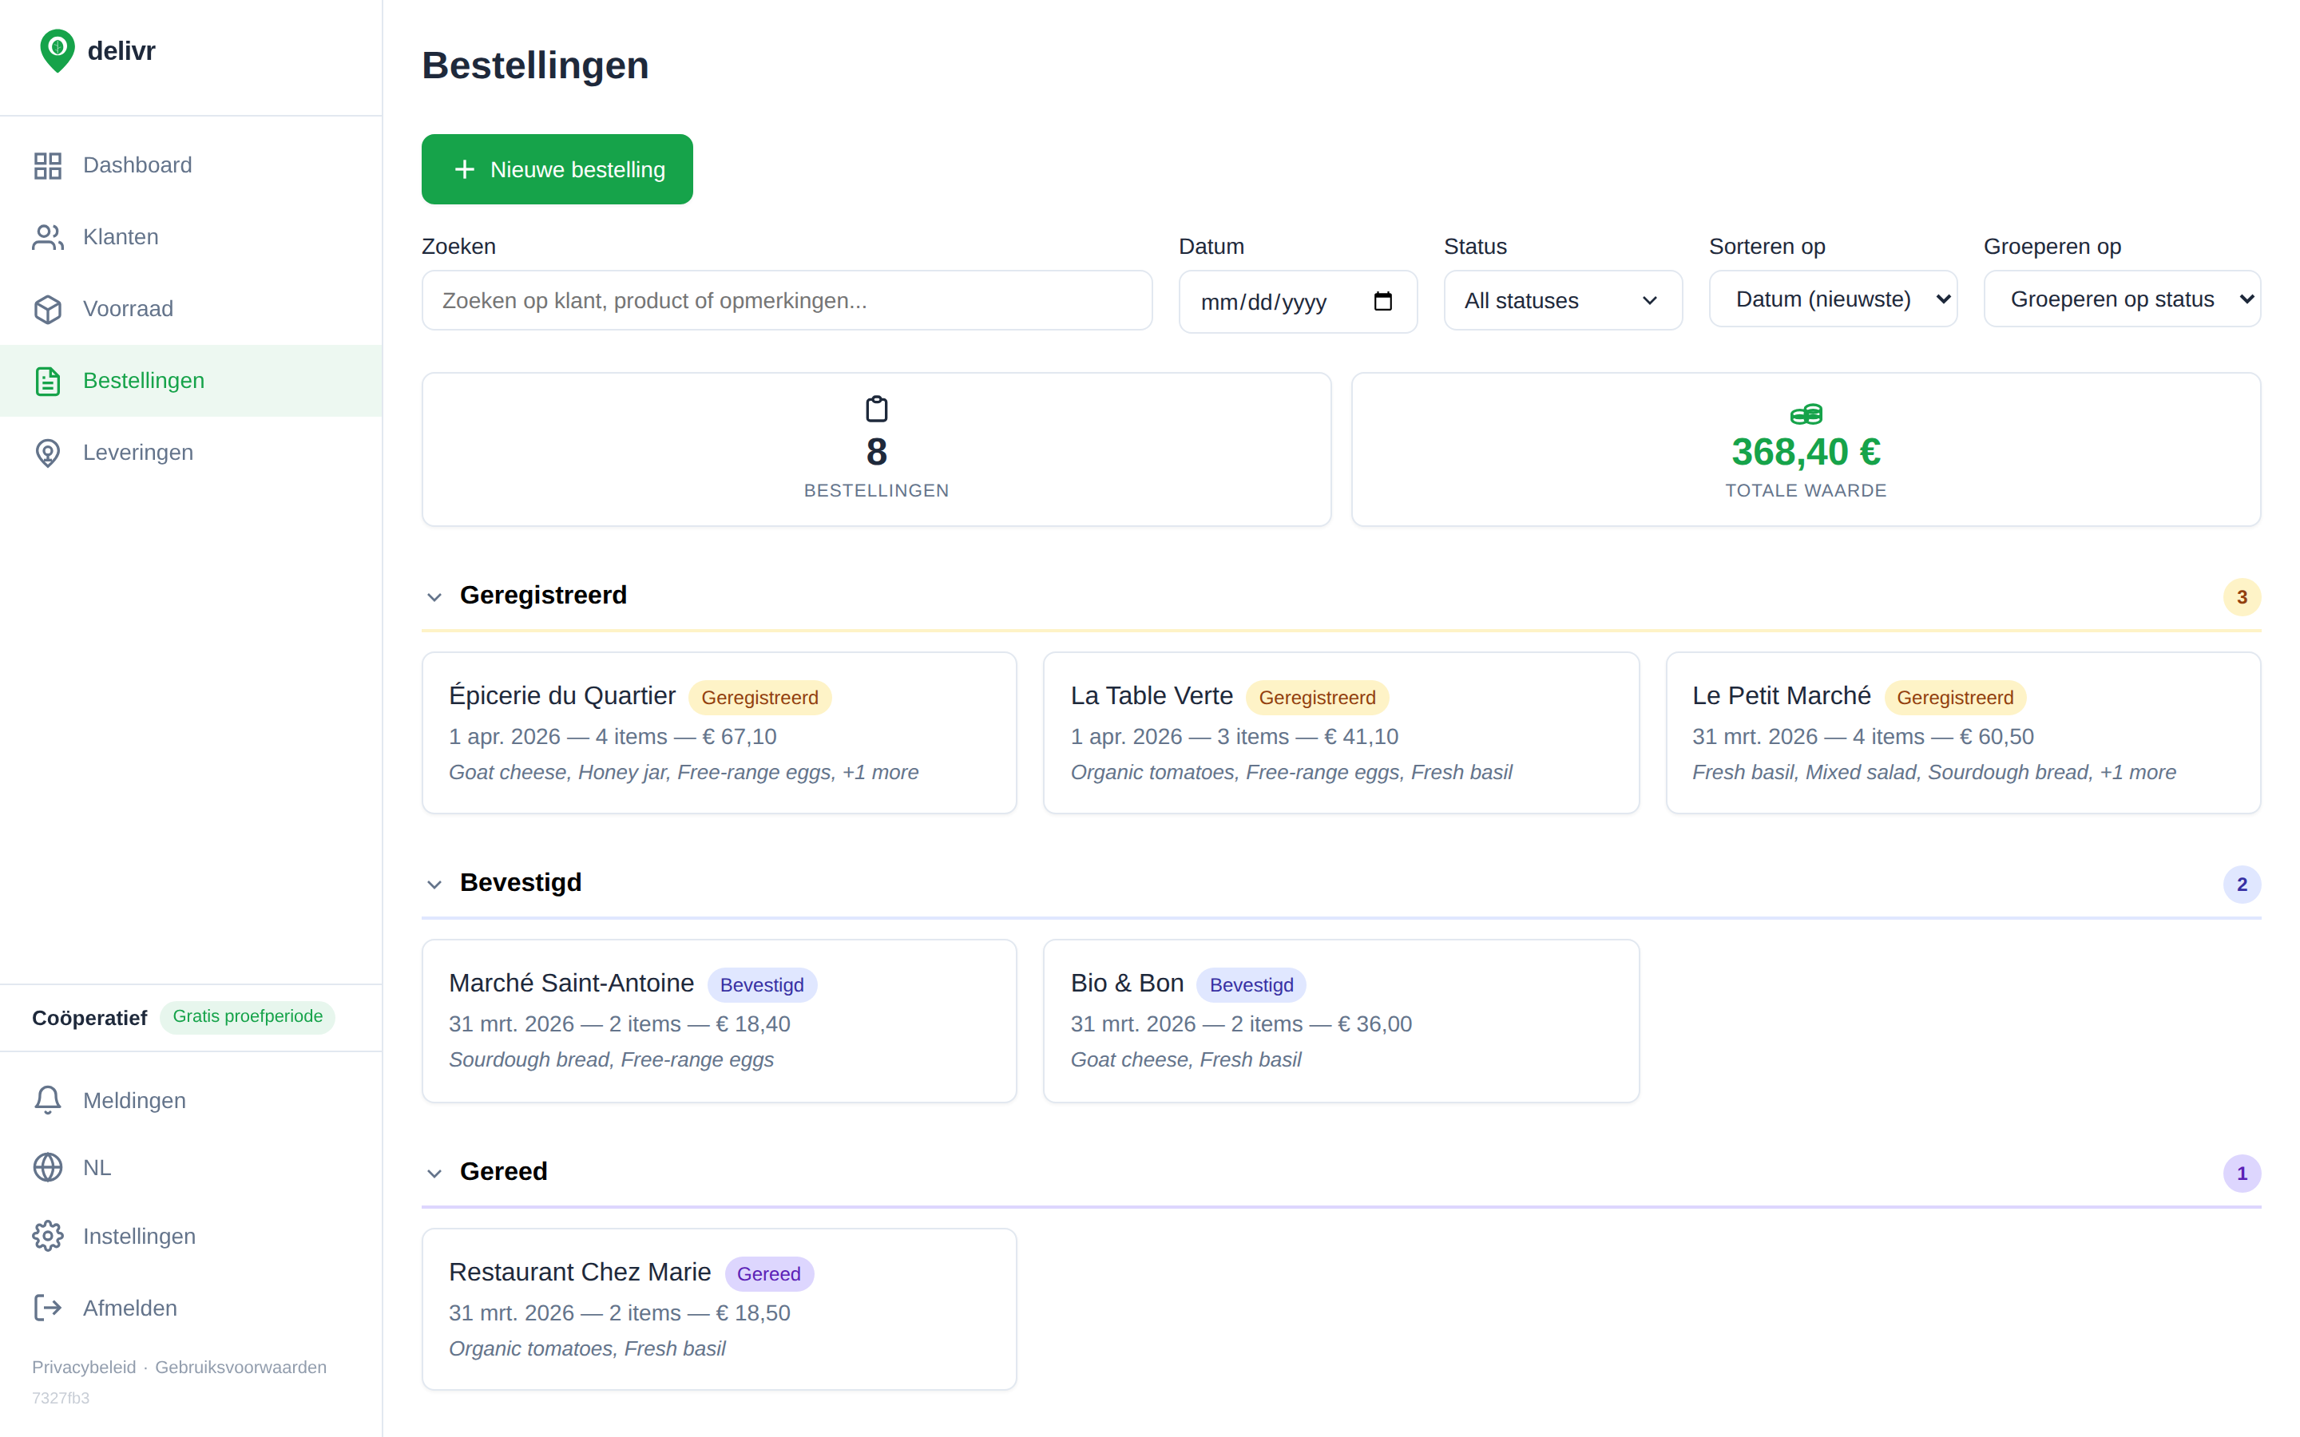2300x1437 pixels.
Task: Click Geregistreerd badge on La Table Verte
Action: tap(1317, 698)
